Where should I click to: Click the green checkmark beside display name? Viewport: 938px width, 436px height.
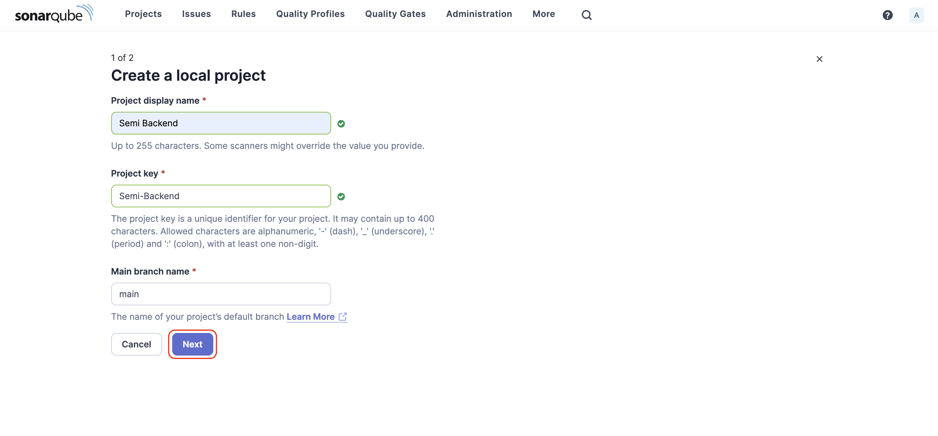341,124
